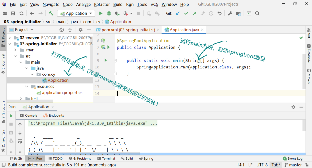Click Git update project arrow icon
The width and height of the screenshot is (312, 168).
(178, 14)
